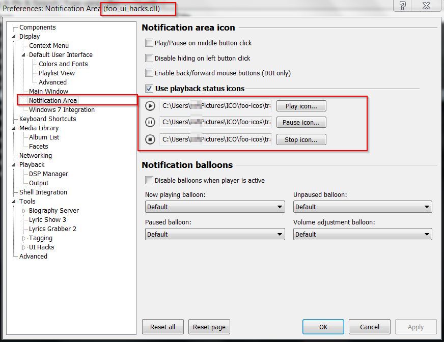Open the Volume adjustment balloon dropdown
The width and height of the screenshot is (444, 342).
tap(363, 234)
